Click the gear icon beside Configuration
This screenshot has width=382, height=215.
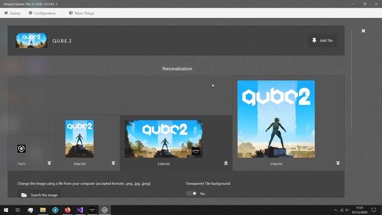[30, 13]
